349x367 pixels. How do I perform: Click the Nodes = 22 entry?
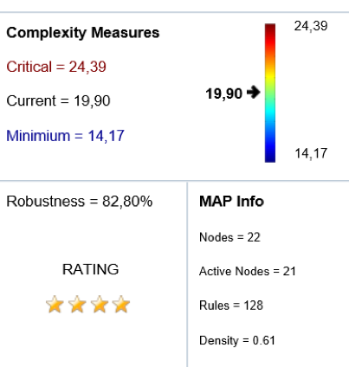229,237
